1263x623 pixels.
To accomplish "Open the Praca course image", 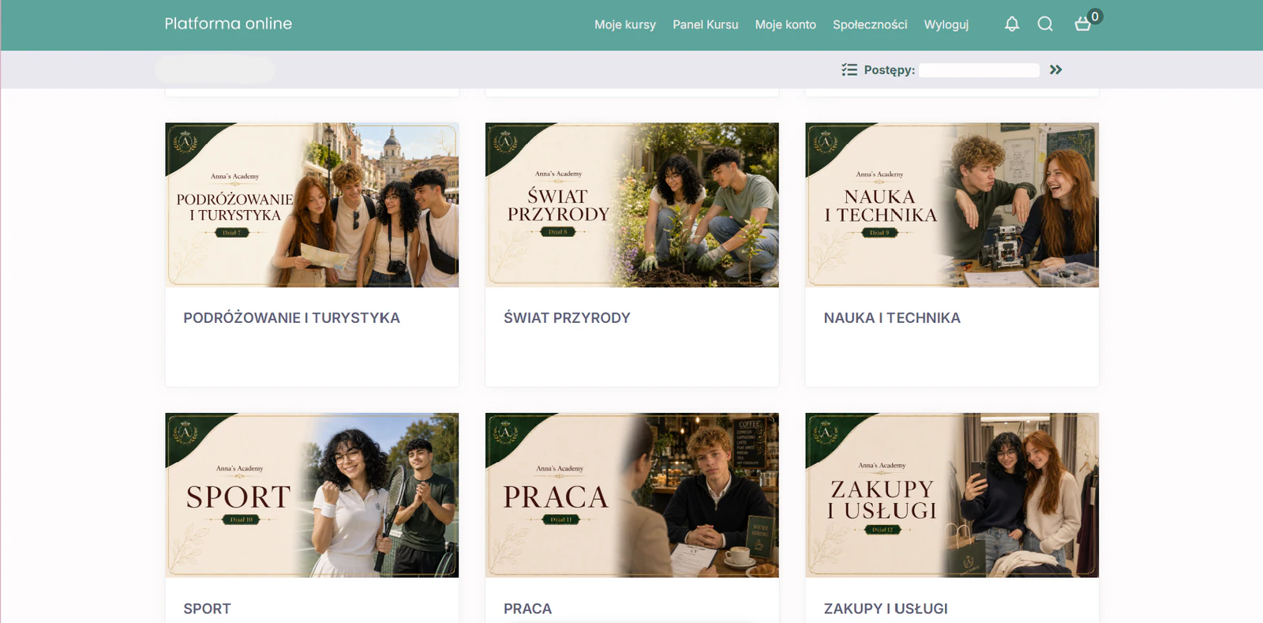I will point(632,495).
